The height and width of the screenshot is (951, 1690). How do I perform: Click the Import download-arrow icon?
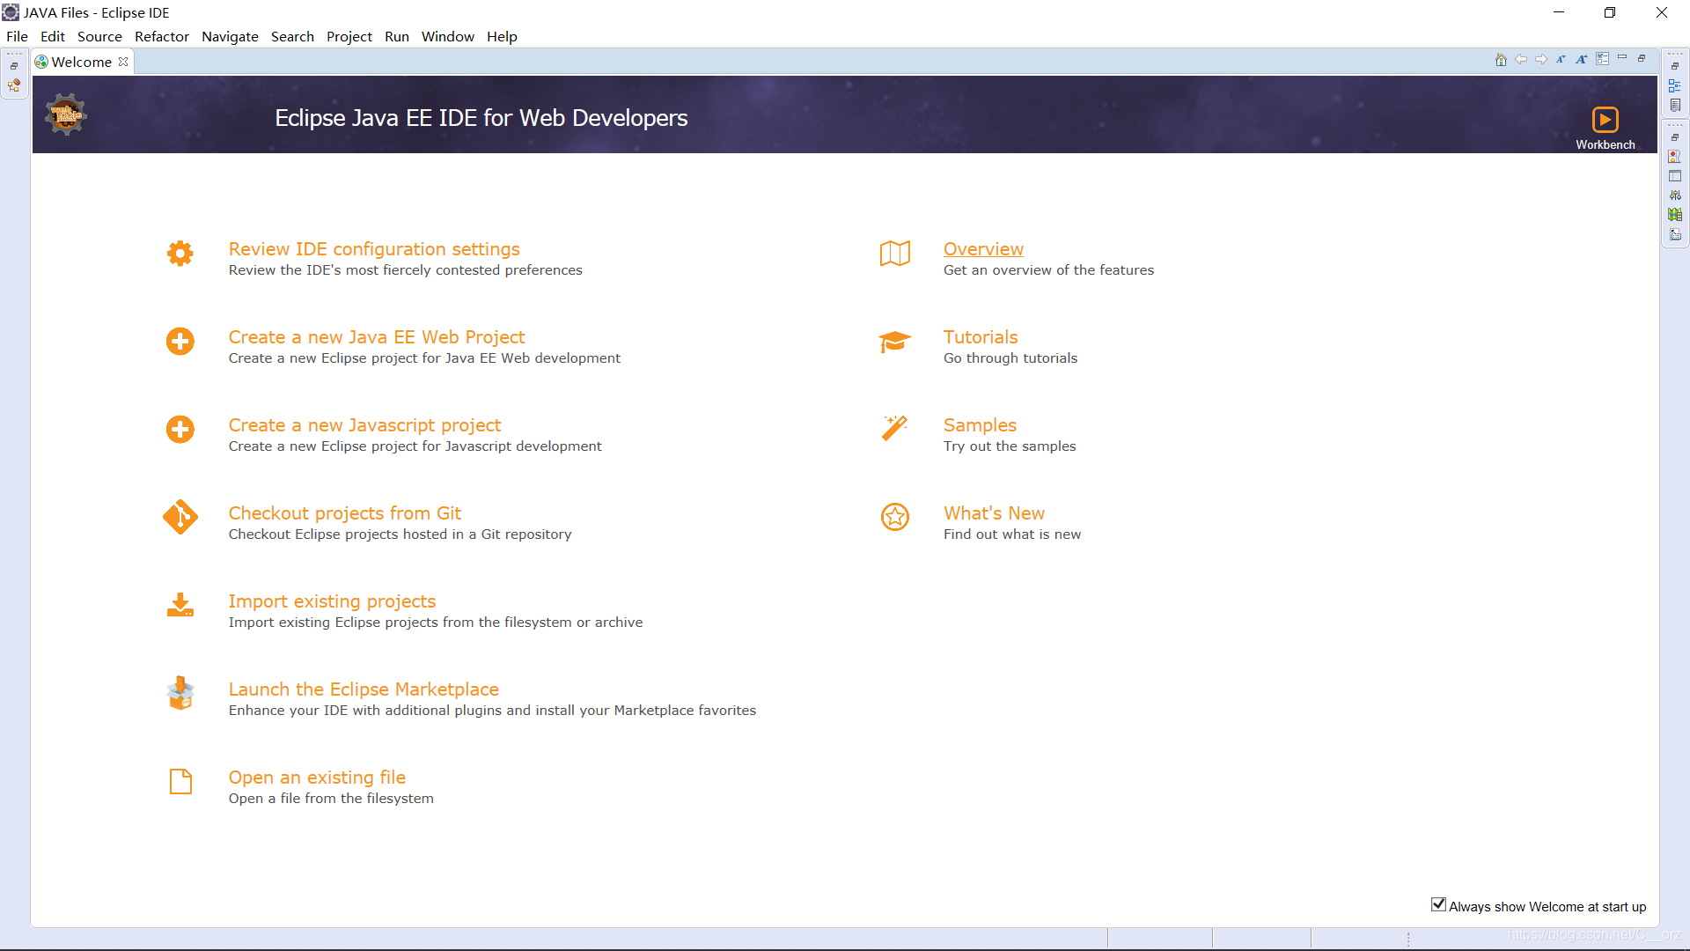[180, 606]
